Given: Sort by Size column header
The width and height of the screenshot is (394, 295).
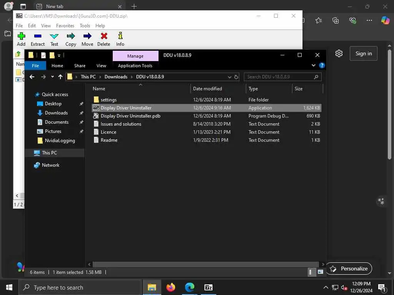Looking at the screenshot, I should click(299, 89).
